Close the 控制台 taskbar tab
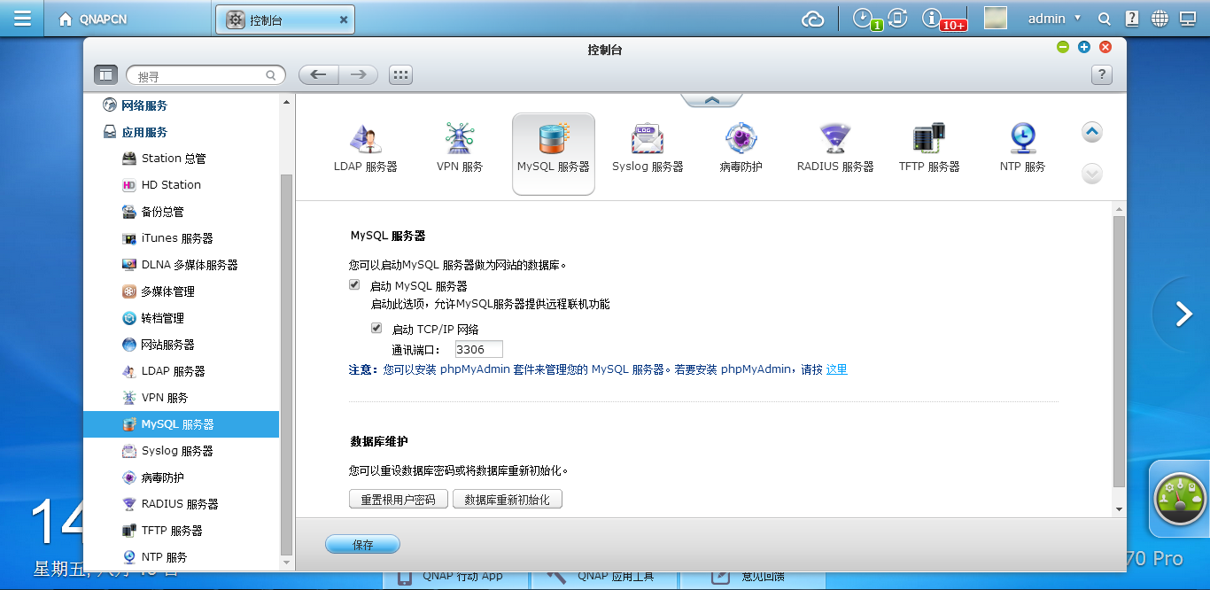Viewport: 1210px width, 590px height. click(344, 19)
